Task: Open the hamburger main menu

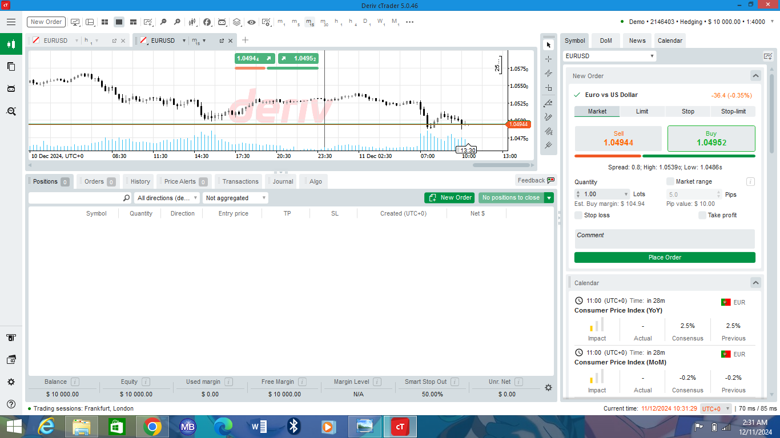Action: [x=11, y=22]
